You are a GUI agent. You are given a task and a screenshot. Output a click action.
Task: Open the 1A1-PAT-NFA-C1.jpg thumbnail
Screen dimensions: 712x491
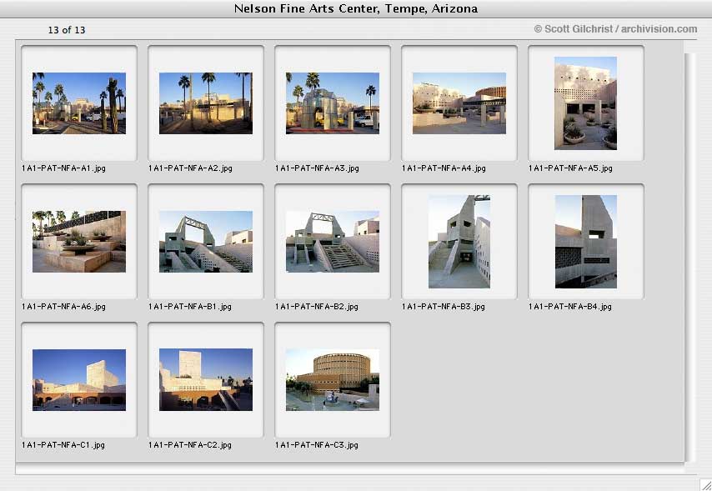click(x=79, y=380)
